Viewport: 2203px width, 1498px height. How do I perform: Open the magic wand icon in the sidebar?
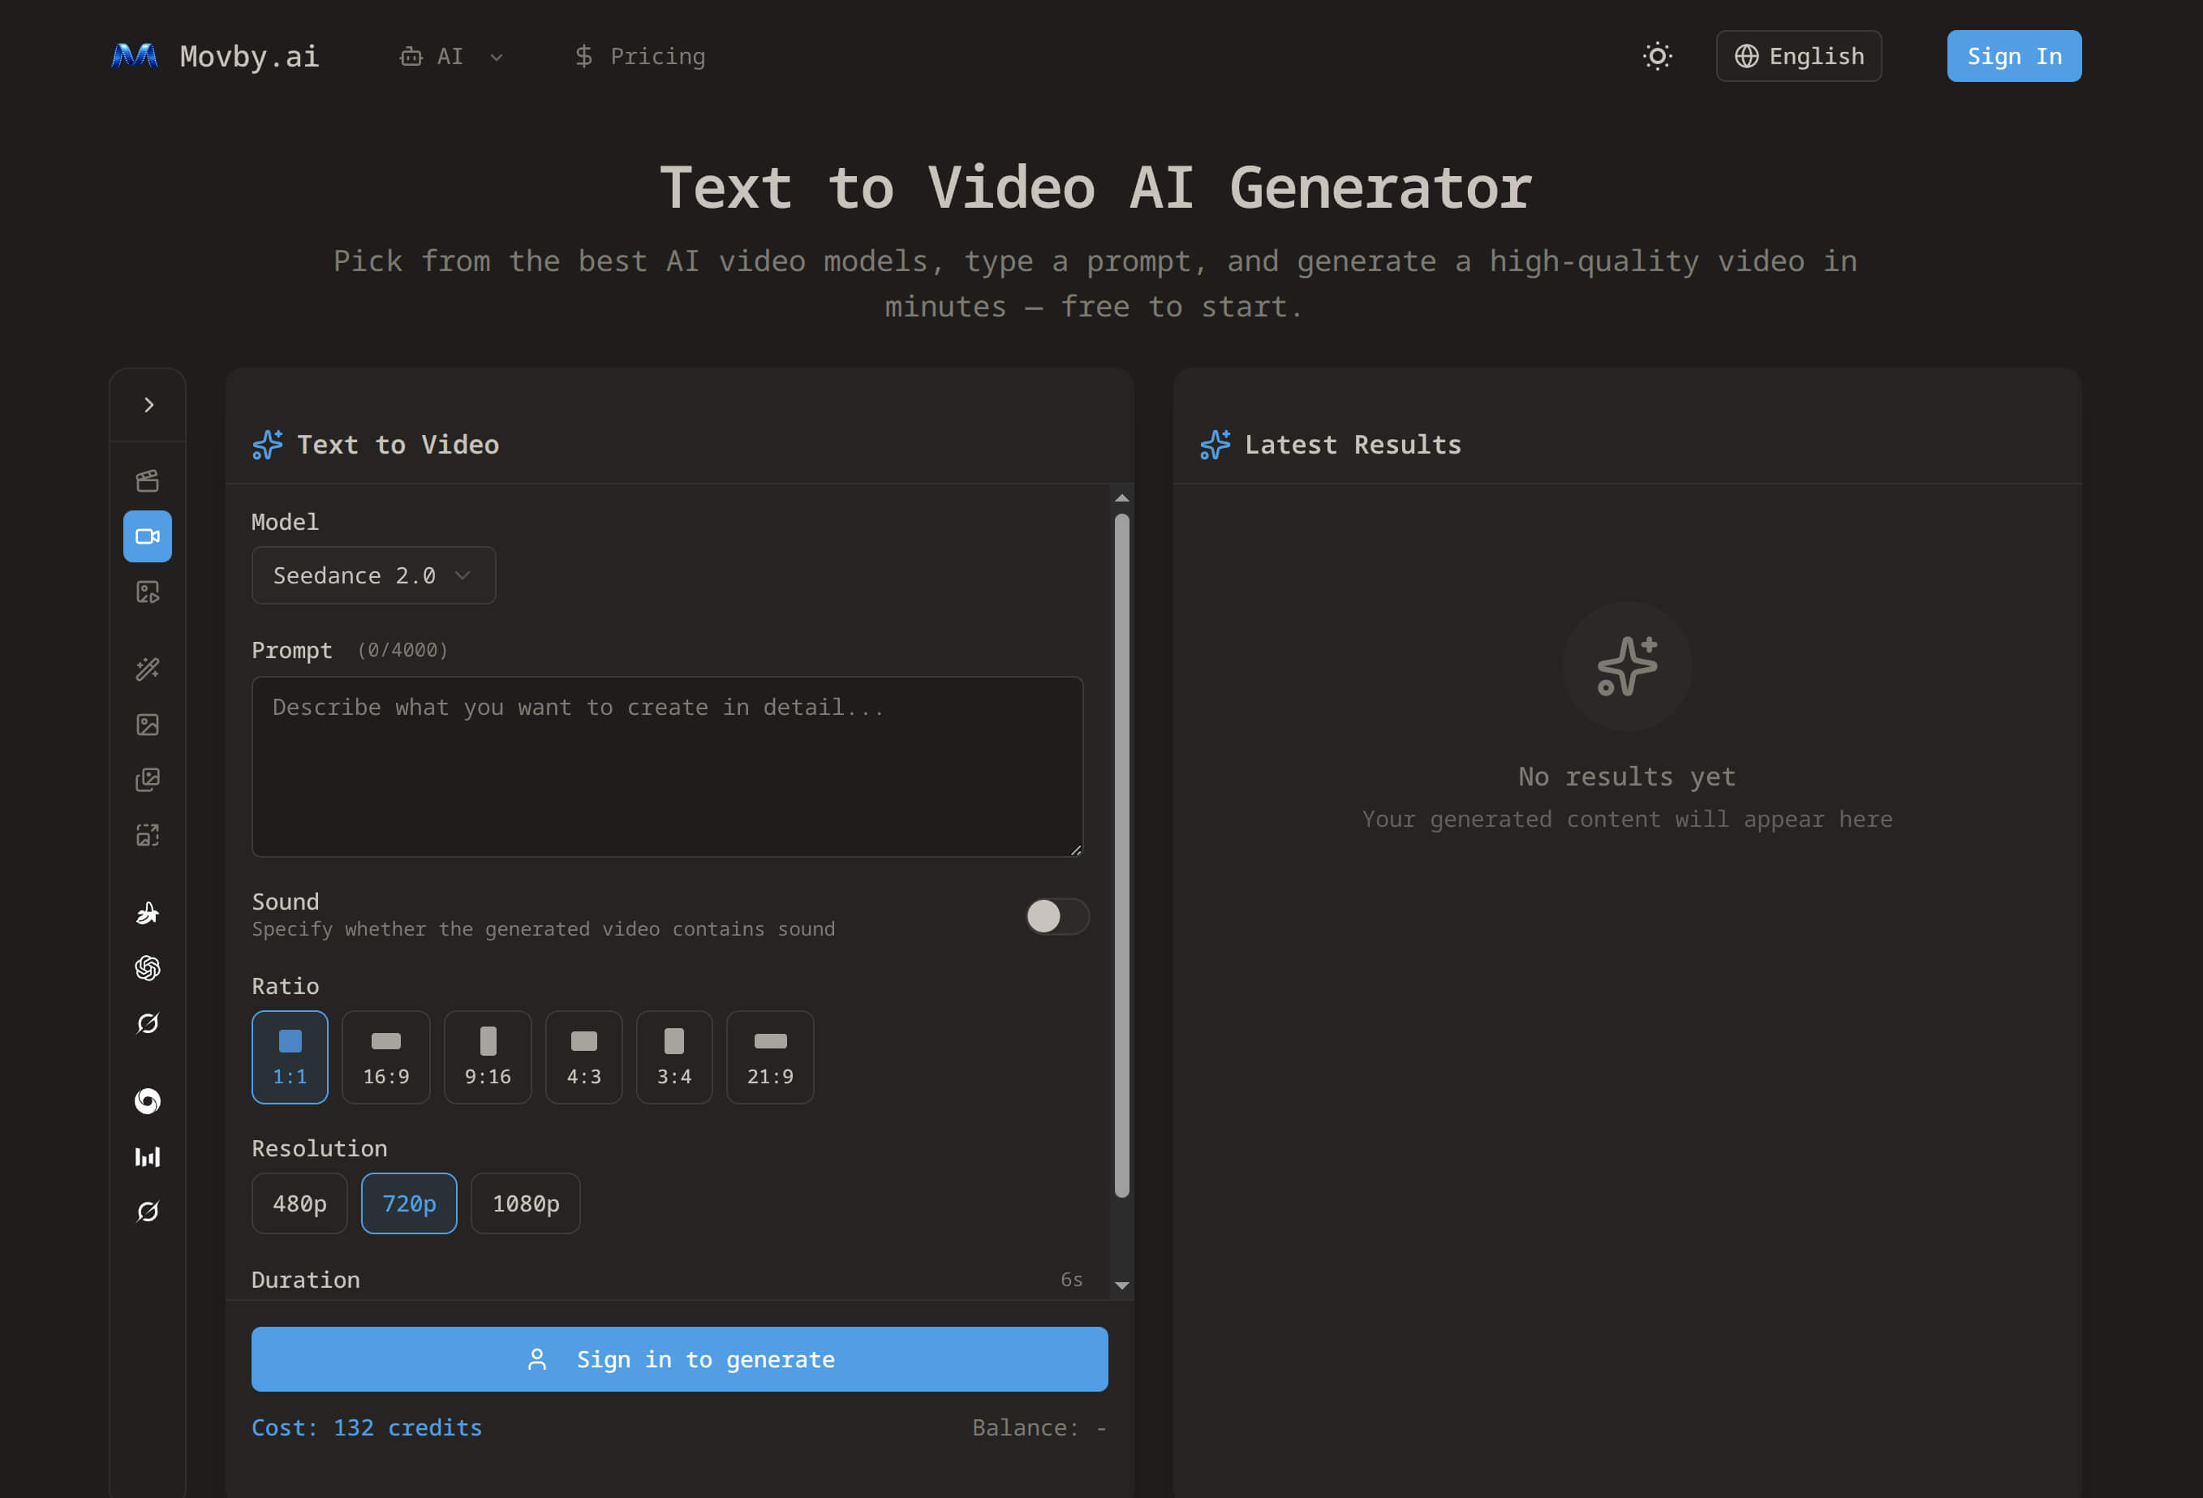(148, 669)
